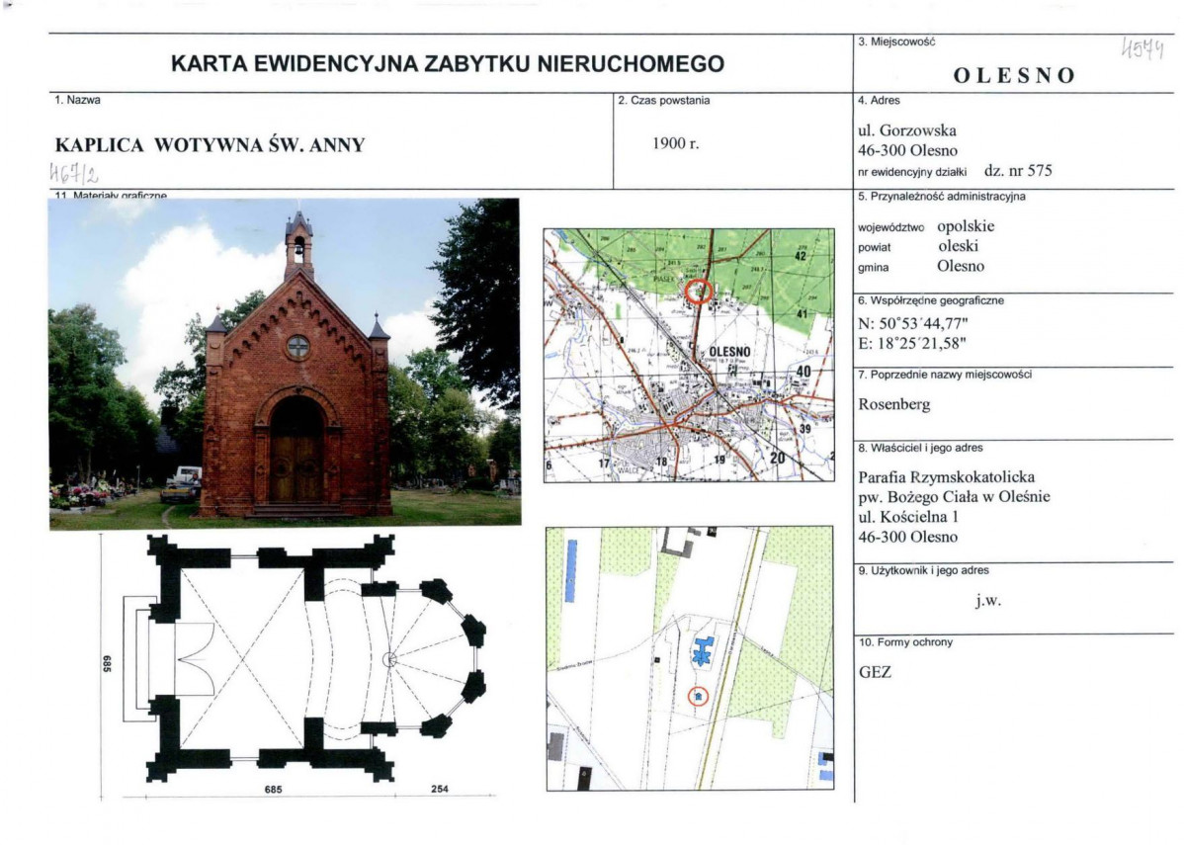The image size is (1184, 845).
Task: Click the red circle on the topographic map
Action: (x=699, y=291)
